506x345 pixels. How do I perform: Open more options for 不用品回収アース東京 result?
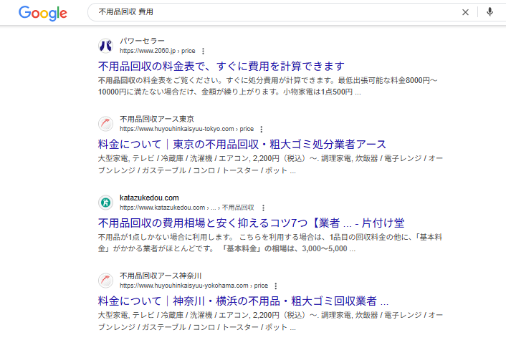262,129
